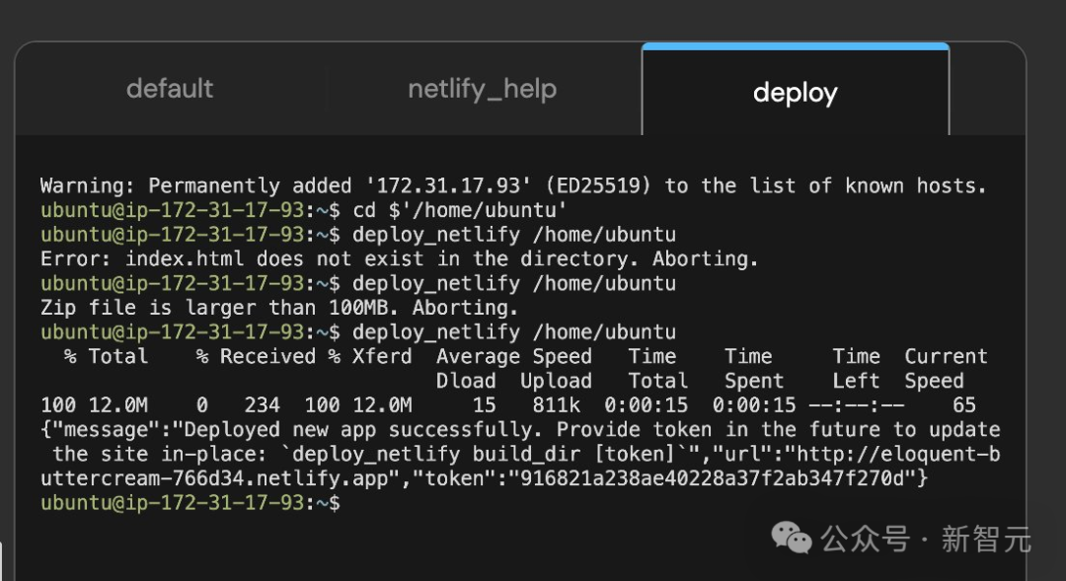Click the WeChat logo watermark icon
1066x581 pixels.
(x=792, y=539)
